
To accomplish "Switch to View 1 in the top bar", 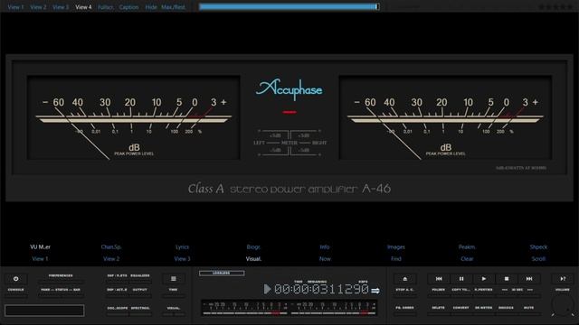I will pyautogui.click(x=15, y=7).
